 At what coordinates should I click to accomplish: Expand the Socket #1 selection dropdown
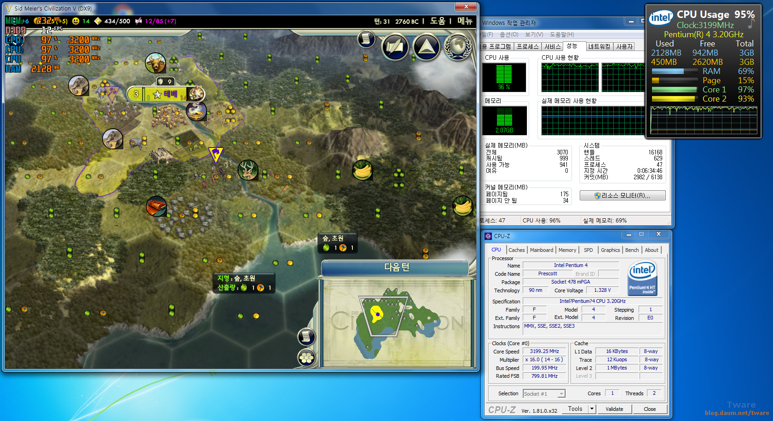561,394
